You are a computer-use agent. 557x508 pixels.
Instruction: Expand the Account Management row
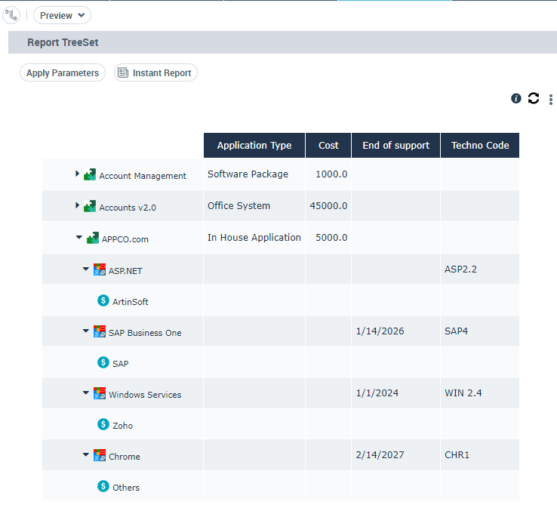point(77,174)
